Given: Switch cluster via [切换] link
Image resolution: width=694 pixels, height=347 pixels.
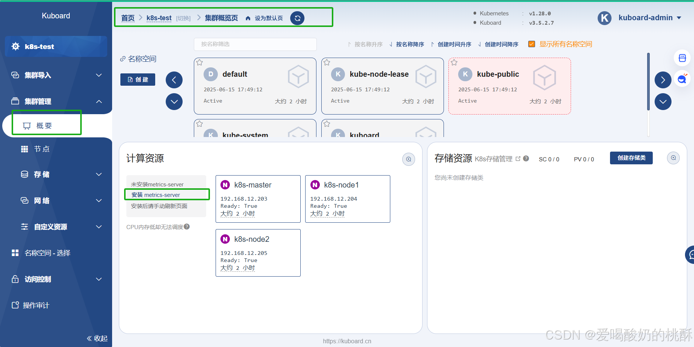Looking at the screenshot, I should click(183, 18).
